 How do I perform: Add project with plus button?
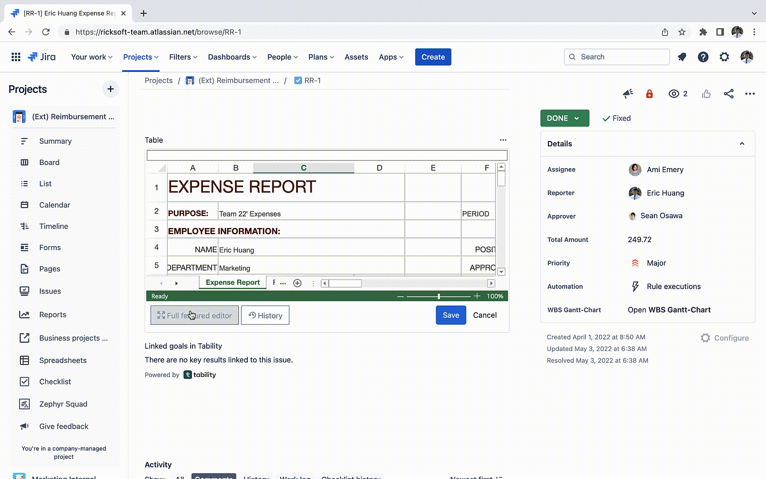[110, 89]
